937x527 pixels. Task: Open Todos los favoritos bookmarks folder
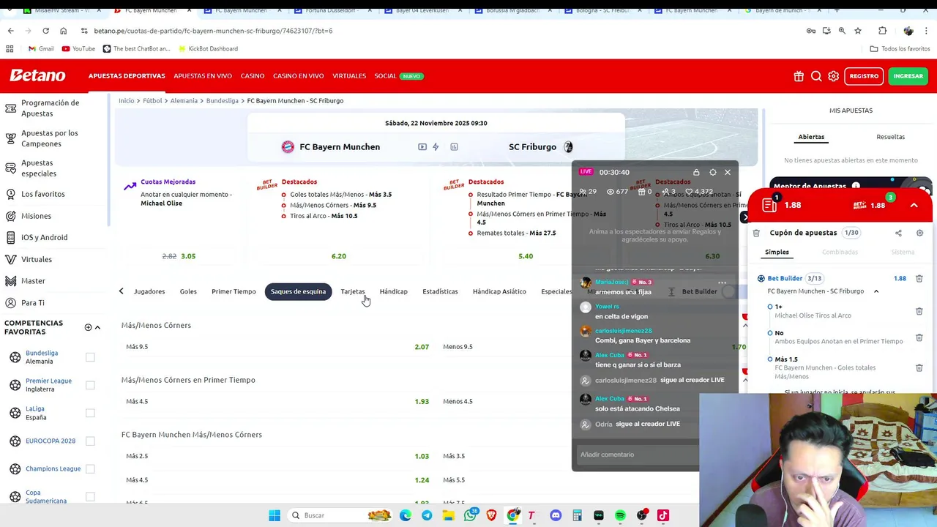(900, 48)
